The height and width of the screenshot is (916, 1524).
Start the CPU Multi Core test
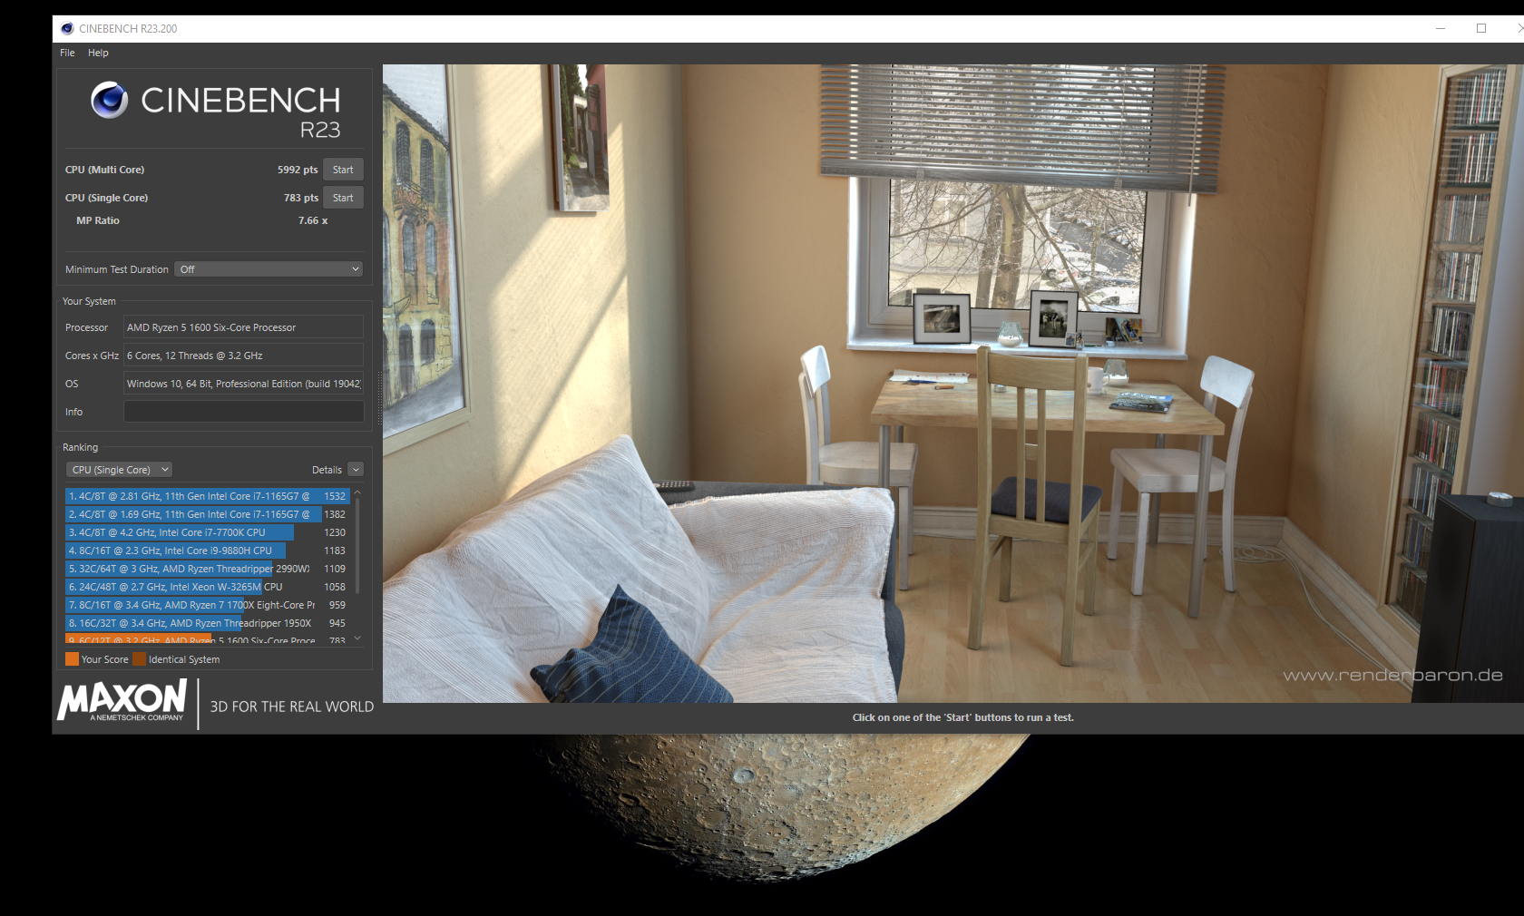343,170
